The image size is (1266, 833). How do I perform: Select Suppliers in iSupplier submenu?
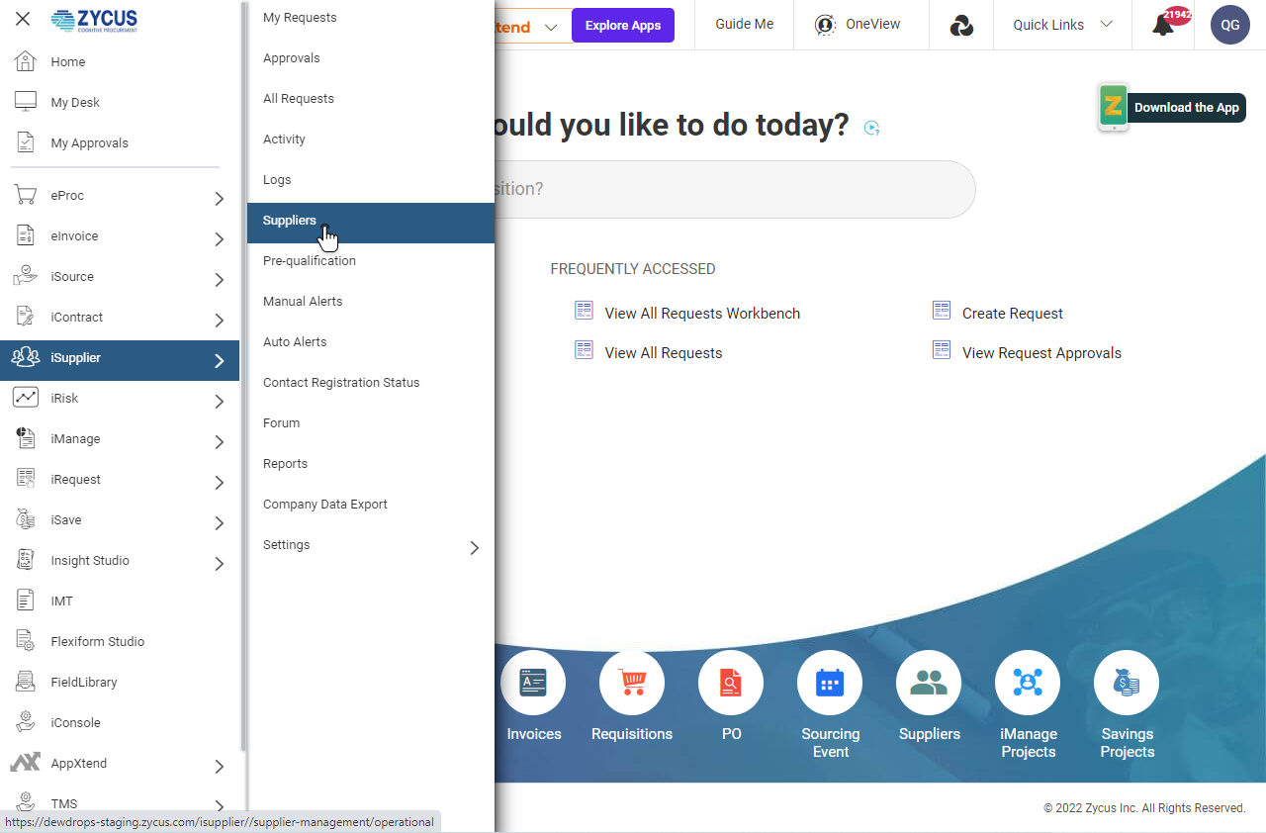[x=290, y=221]
